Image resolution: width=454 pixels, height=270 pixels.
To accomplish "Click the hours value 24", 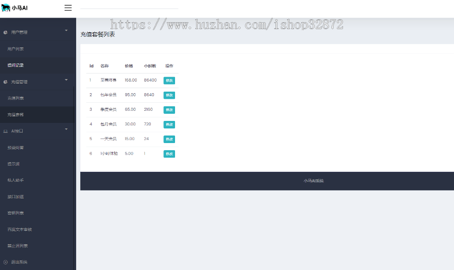I will (146, 139).
